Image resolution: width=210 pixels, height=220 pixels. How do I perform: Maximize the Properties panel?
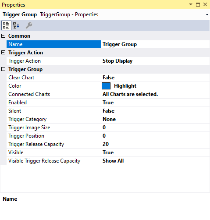click(198, 4)
